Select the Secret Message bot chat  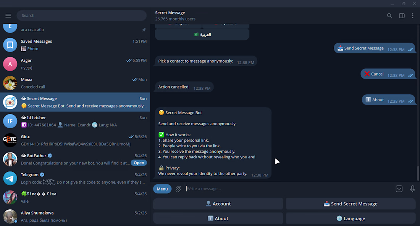75,102
